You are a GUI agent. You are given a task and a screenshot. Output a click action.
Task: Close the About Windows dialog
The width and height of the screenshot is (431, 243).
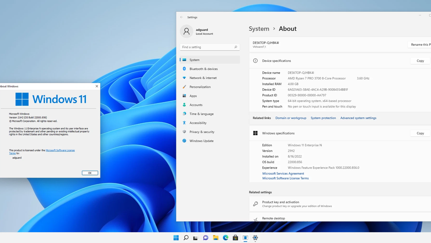point(97,86)
